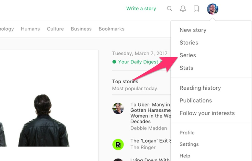Click the 'Write a story' link

point(141,8)
